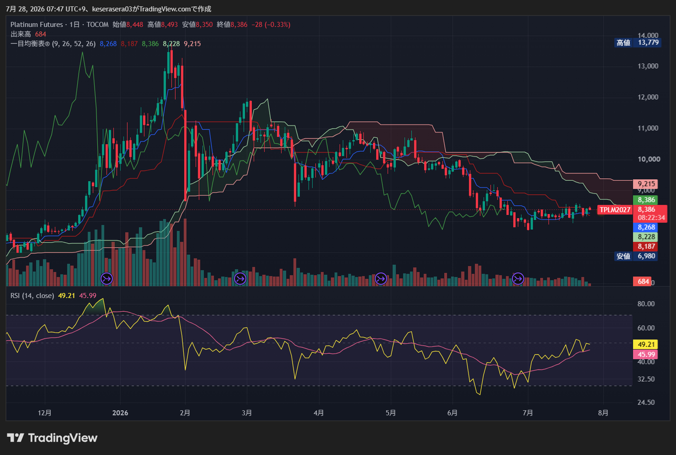Click the 13,000 price scale label
Screen dimensions: 676x455
pos(648,66)
